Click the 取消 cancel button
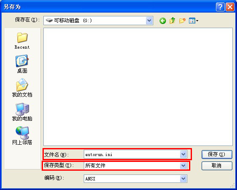 pos(217,166)
